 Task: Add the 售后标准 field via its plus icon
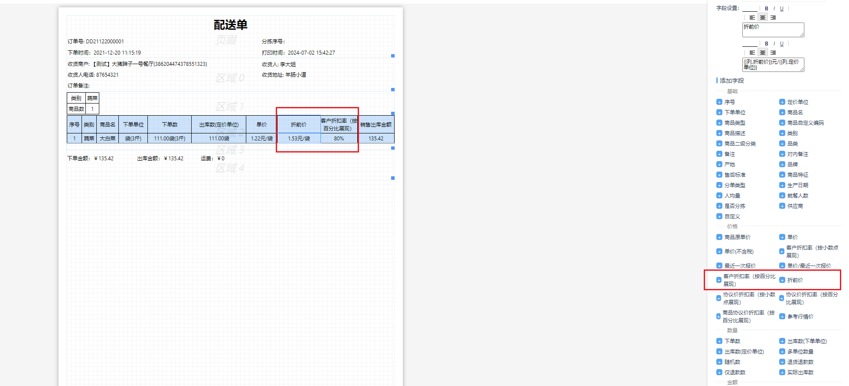point(719,175)
